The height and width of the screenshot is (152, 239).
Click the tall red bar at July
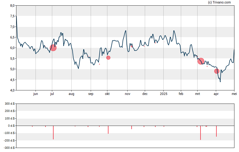(53, 133)
